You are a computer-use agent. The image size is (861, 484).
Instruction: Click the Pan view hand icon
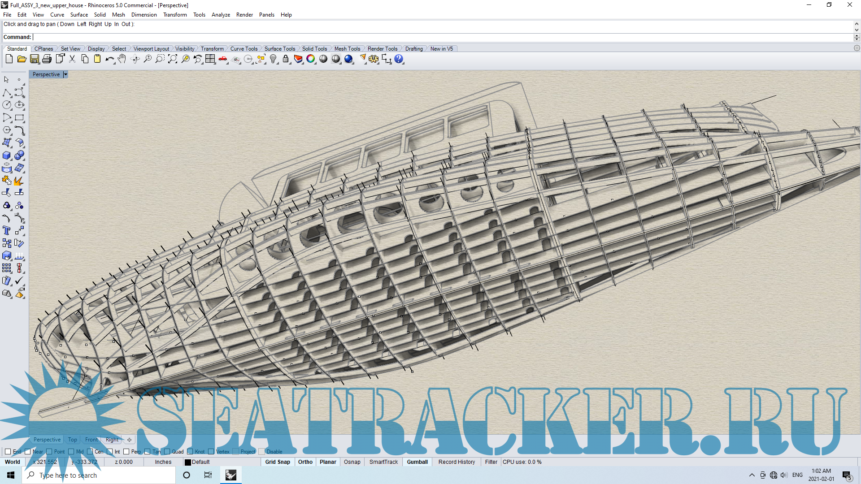[x=122, y=59]
